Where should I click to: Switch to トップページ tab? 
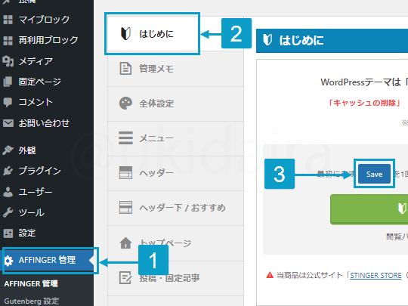175,243
